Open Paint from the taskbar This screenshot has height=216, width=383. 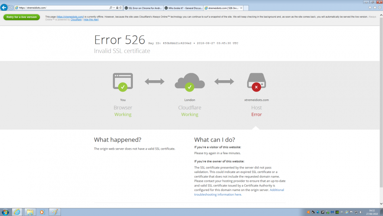pyautogui.click(x=55, y=212)
